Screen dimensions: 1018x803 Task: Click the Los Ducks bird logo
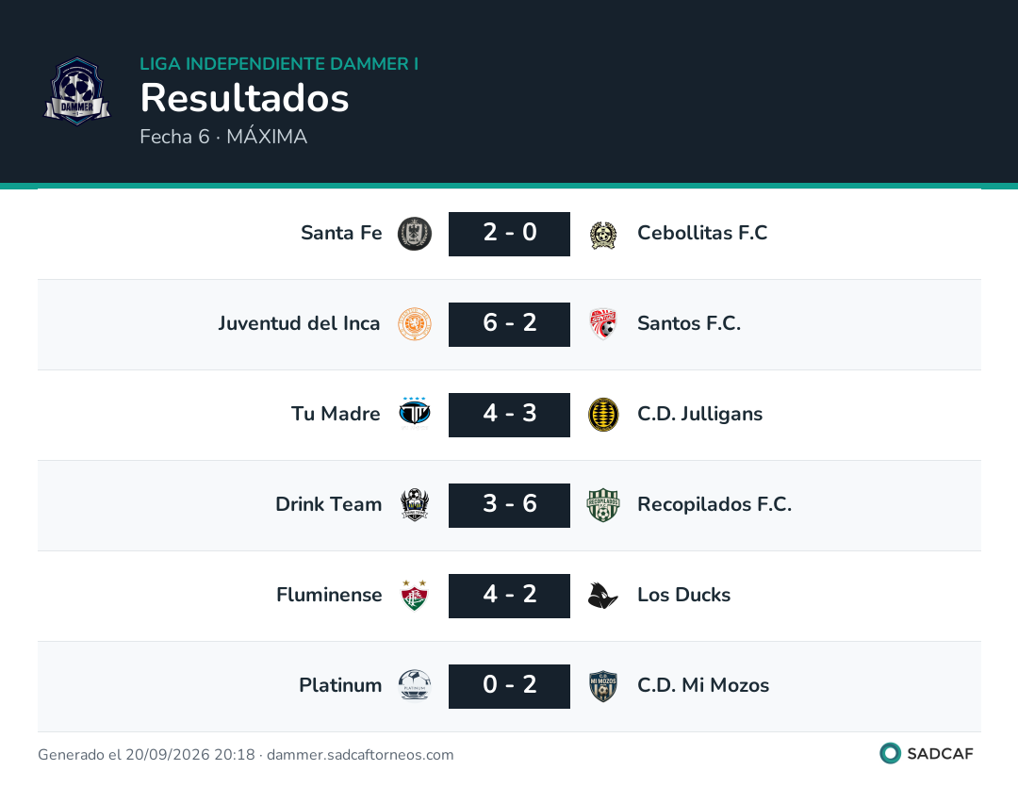coord(602,596)
